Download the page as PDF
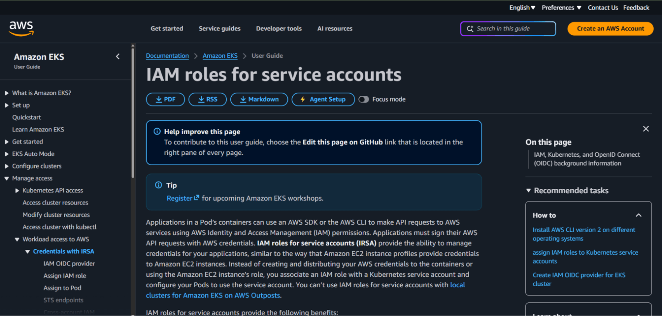662x316 pixels. coord(165,99)
